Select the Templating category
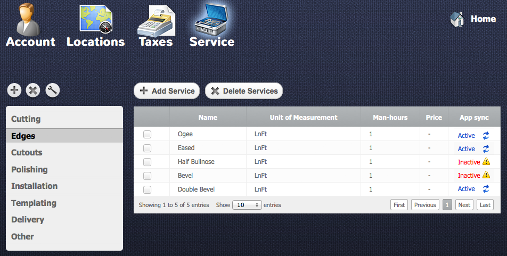This screenshot has width=507, height=256. click(x=64, y=203)
